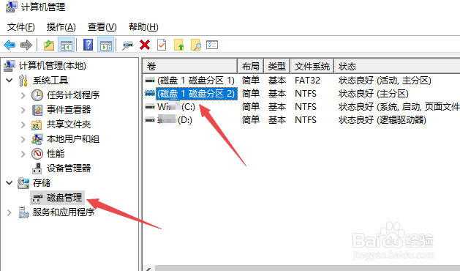Image resolution: width=460 pixels, height=271 pixels.
Task: Select volume (磁盘 1 磁盘分区 2)
Action: point(196,94)
